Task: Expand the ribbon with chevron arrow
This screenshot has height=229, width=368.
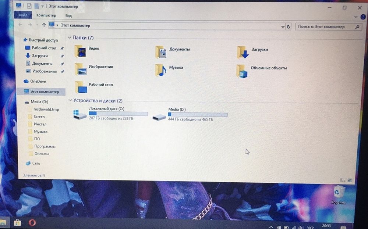Action: (355, 17)
